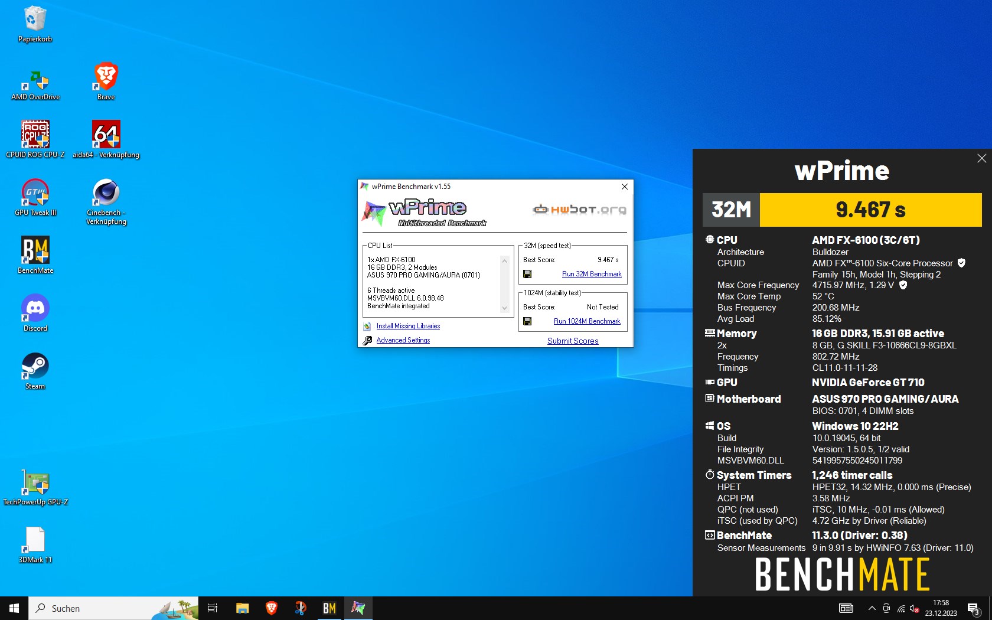
Task: Open the touch keyboard tray icon
Action: coord(846,608)
